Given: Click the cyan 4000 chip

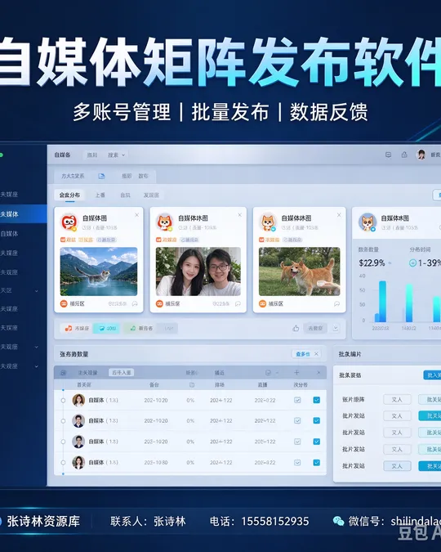Looking at the screenshot, I should coord(106,328).
